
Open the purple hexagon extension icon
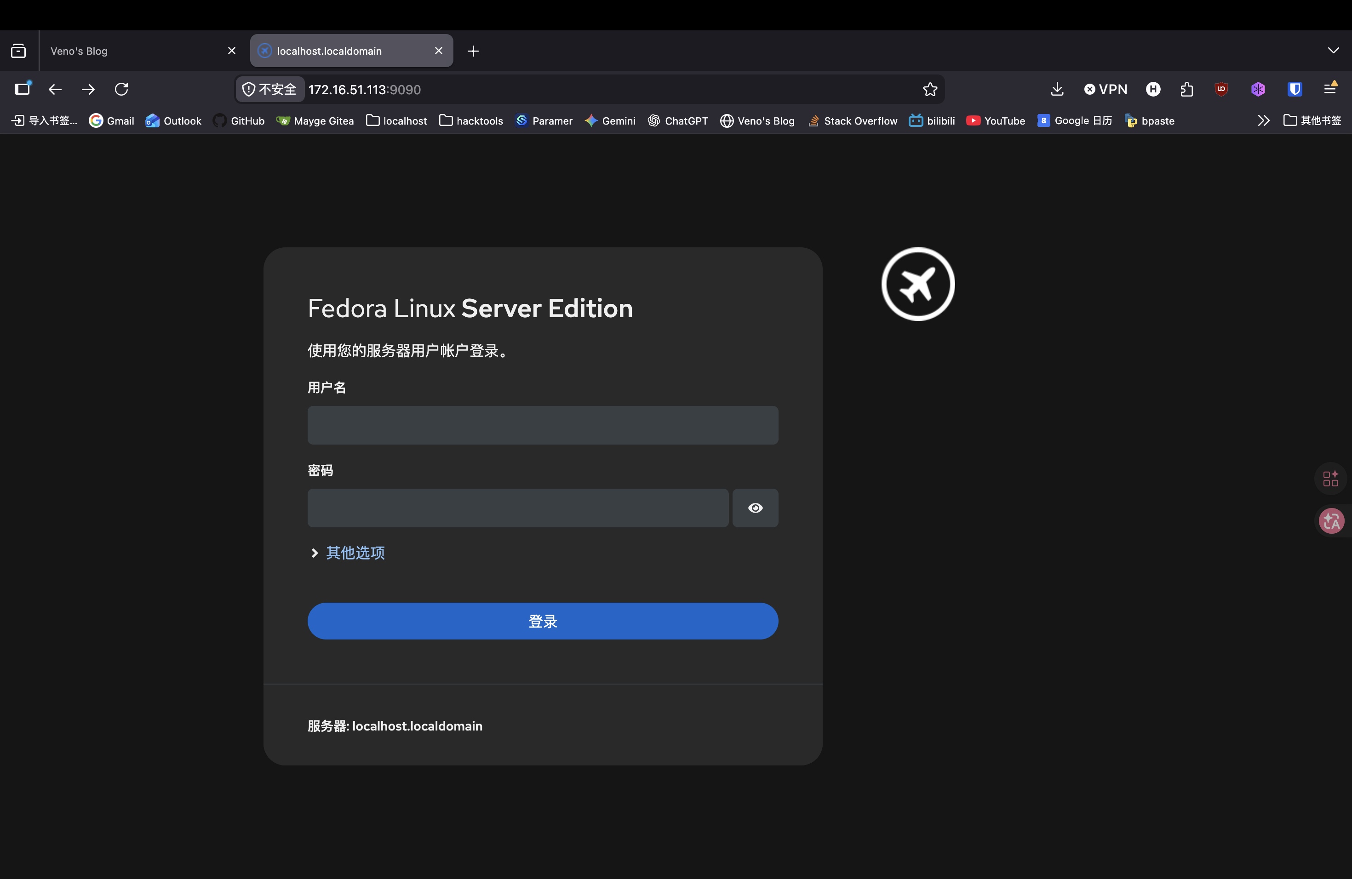click(x=1258, y=89)
